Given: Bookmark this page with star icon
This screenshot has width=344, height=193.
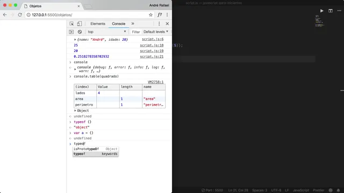Looking at the screenshot, I should coord(150,15).
